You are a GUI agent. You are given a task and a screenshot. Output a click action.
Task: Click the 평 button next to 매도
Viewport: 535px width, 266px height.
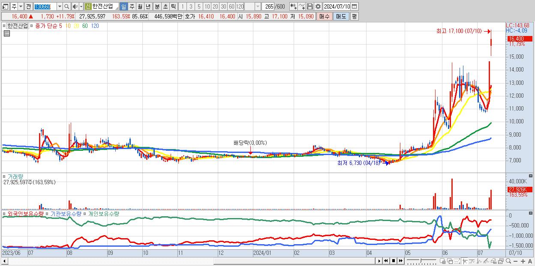tap(354, 16)
